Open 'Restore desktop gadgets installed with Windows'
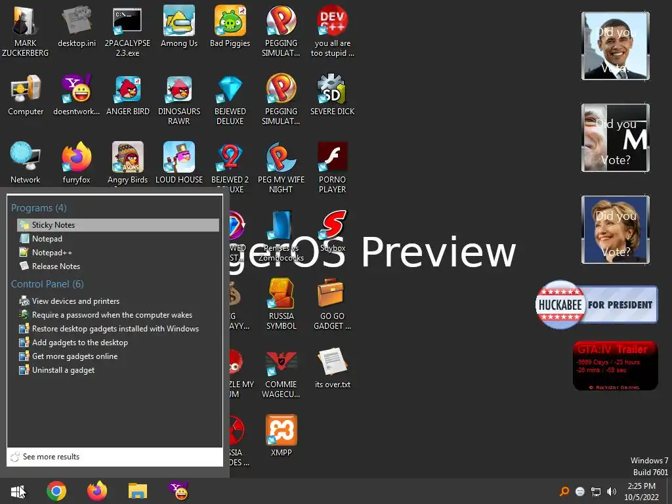Image resolution: width=672 pixels, height=504 pixels. tap(118, 329)
